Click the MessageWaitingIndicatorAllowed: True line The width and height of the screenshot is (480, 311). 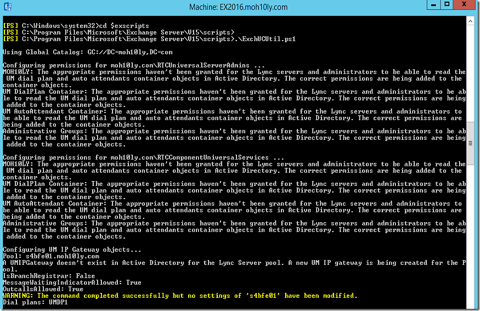72,282
